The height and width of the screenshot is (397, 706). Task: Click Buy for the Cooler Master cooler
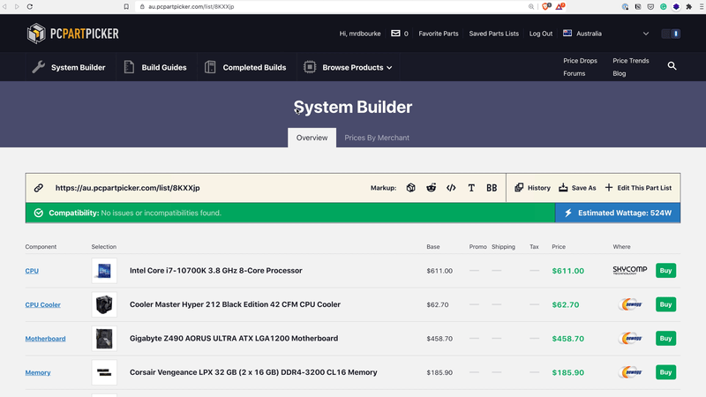(x=665, y=304)
